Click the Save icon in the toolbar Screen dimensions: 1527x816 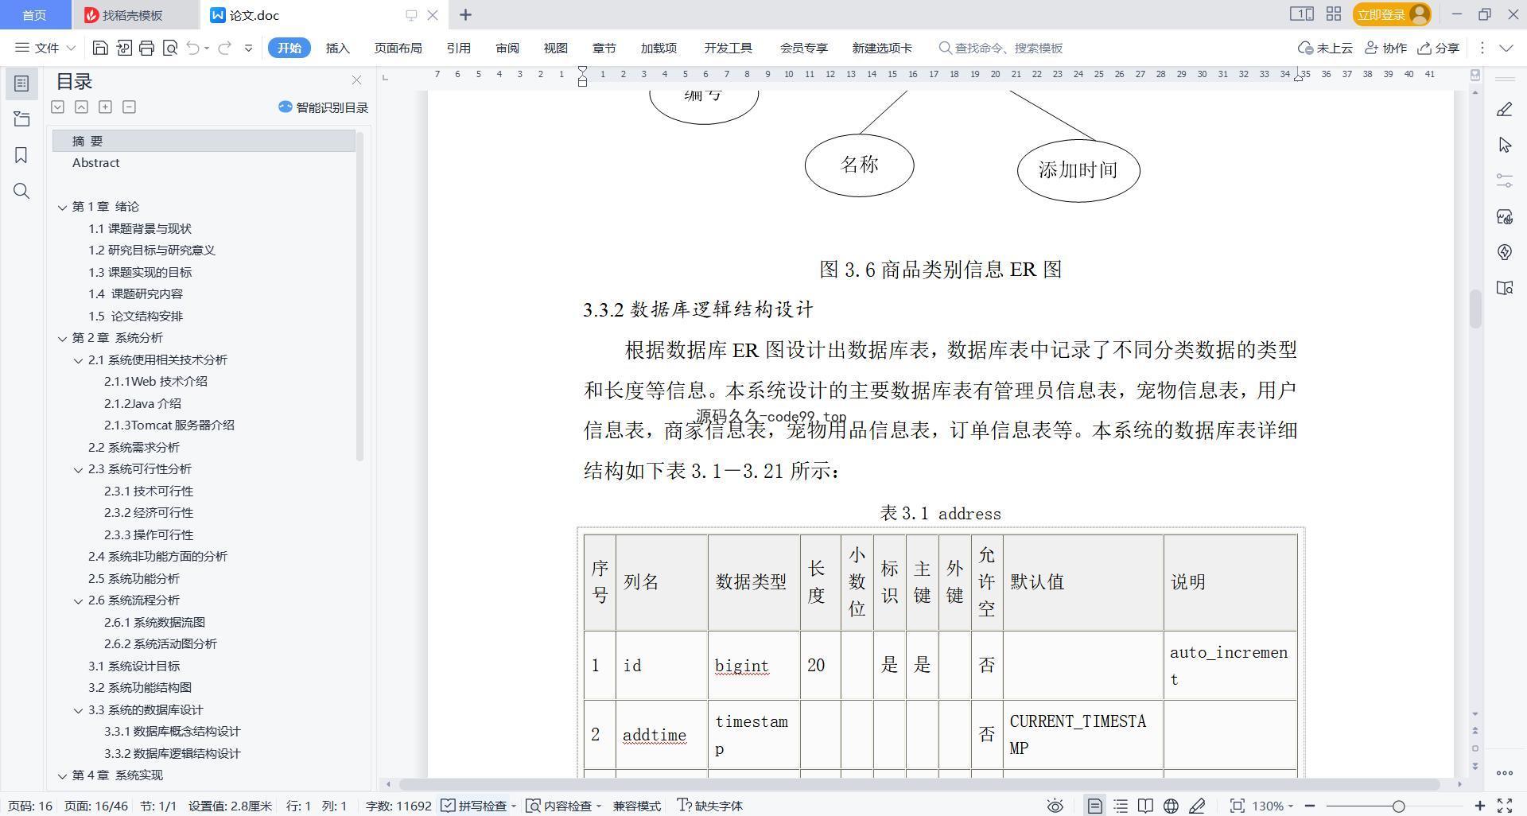coord(100,48)
